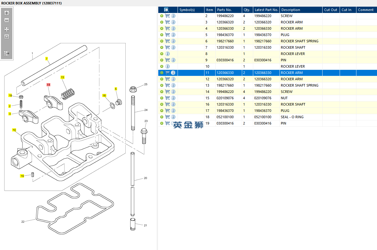Image resolution: width=377 pixels, height=250 pixels.
Task: Zoom in on the parts diagram
Action: [x=7, y=13]
